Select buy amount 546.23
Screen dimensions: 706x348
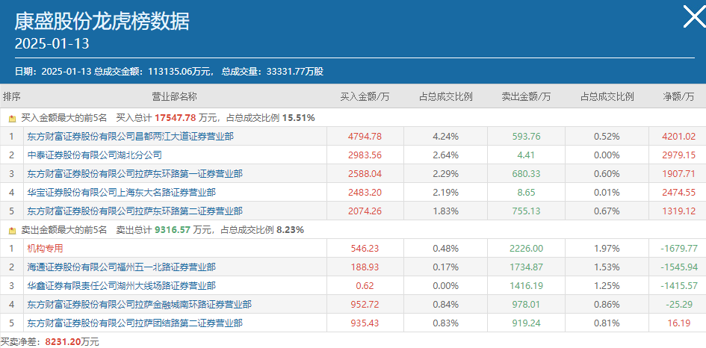(x=365, y=249)
